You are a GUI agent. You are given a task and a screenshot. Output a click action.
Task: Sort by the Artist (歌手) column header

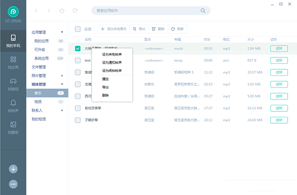[x=148, y=40]
